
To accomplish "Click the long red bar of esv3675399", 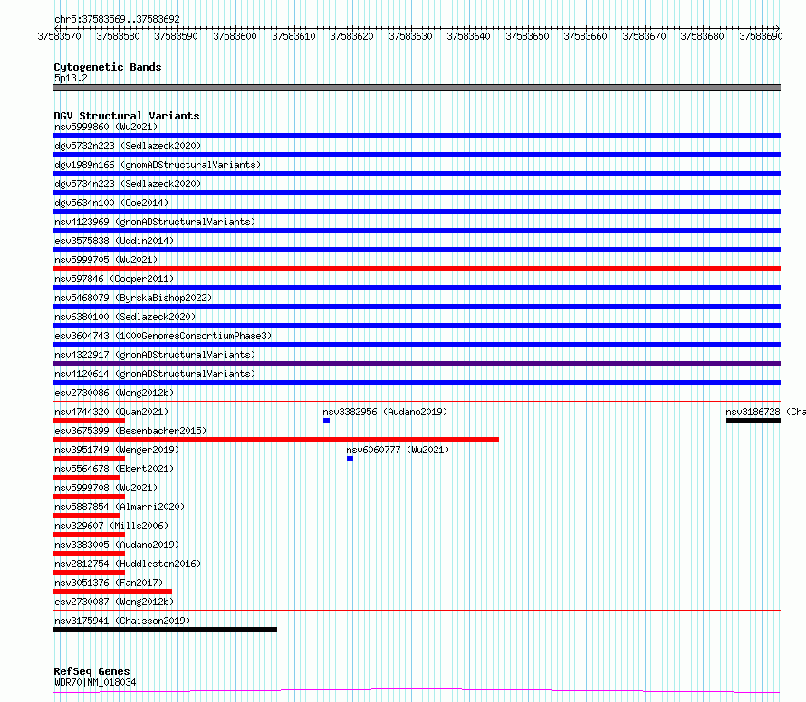I will tap(276, 440).
